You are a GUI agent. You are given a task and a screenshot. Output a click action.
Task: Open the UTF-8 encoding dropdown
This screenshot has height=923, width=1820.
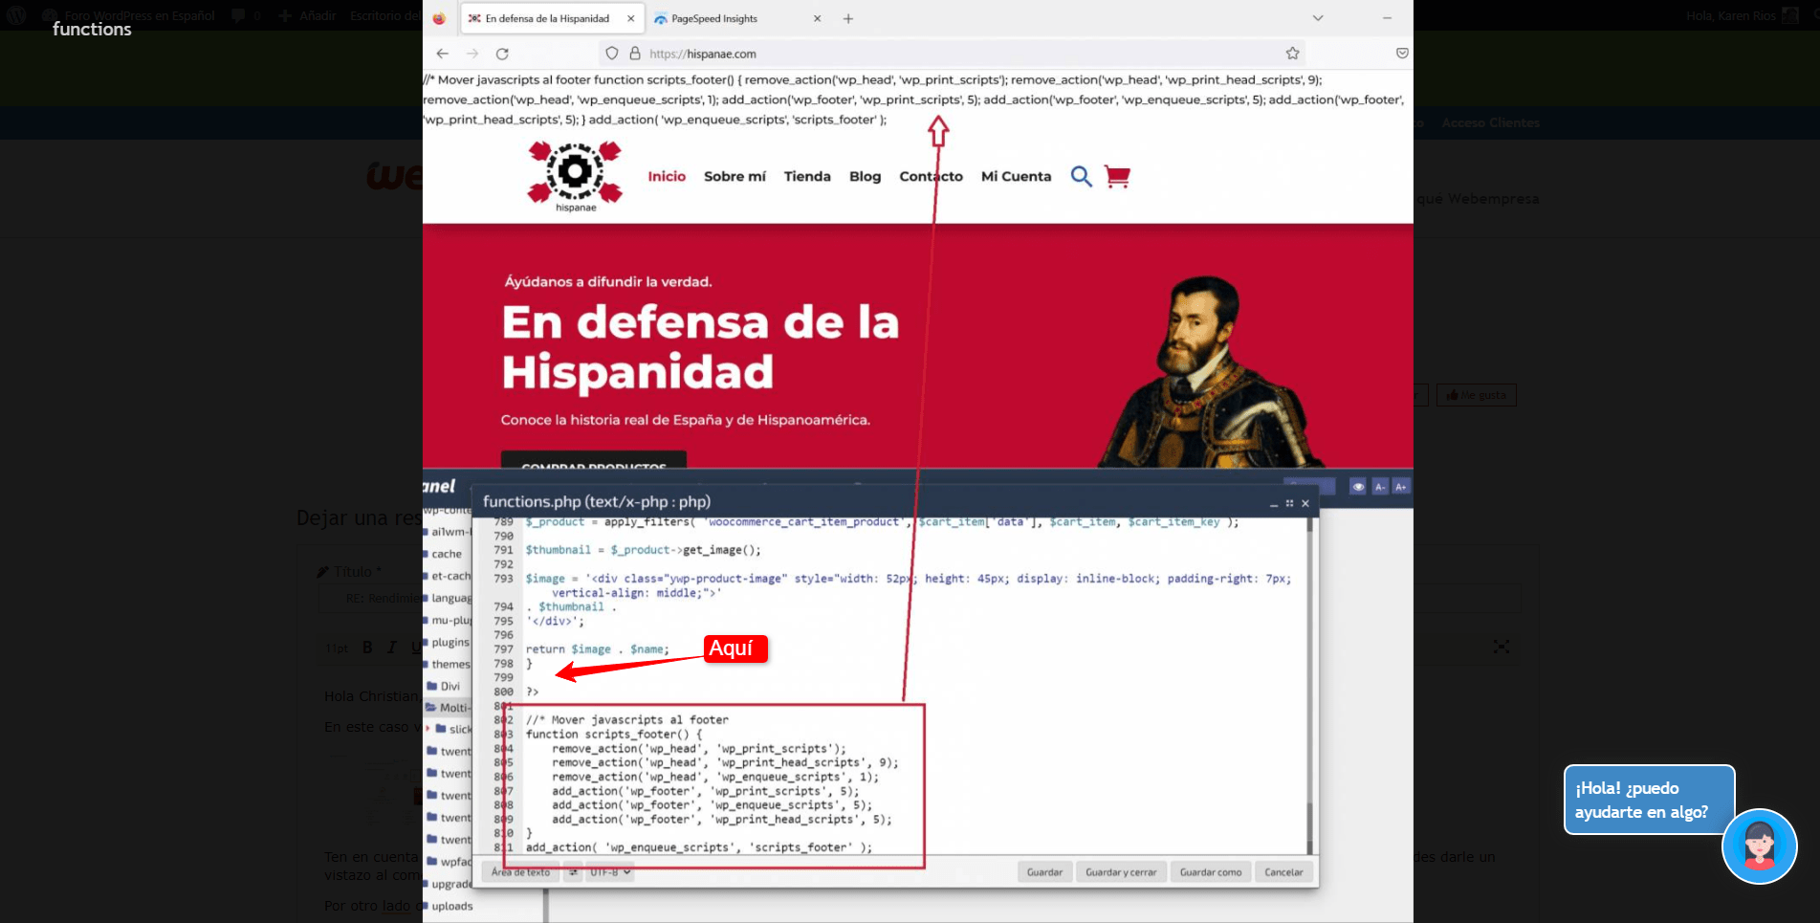pos(610,872)
